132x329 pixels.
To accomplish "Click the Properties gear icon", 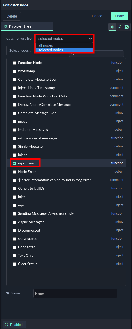I will (x=6, y=26).
